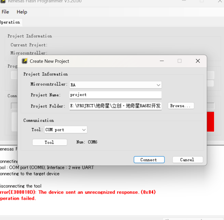Expand the Microcontroller dropdown showing RA
Image resolution: width=224 pixels, height=220 pixels.
pyautogui.click(x=115, y=85)
